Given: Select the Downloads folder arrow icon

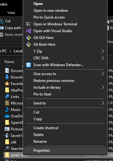Looking at the screenshot, I should [x=7, y=77].
